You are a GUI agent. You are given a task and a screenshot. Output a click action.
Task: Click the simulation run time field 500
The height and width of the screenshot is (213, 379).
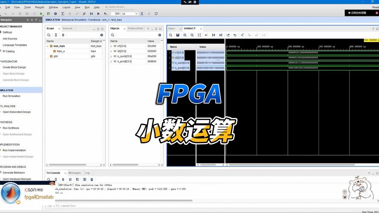point(116,14)
